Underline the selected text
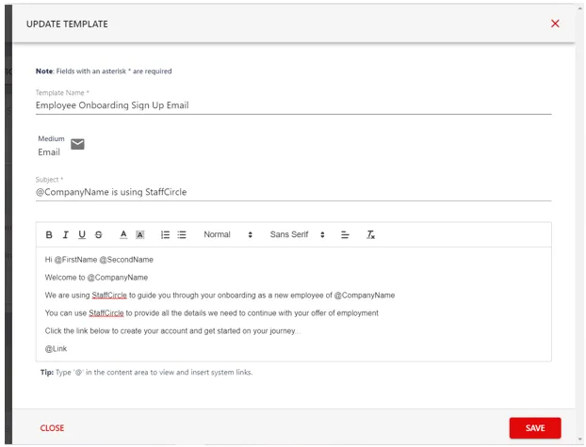 (82, 235)
